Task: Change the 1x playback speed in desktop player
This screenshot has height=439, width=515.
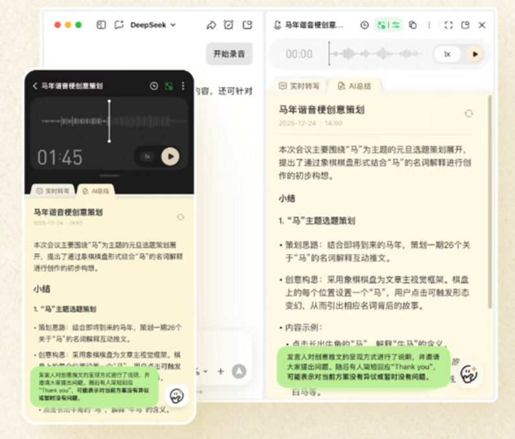Action: pyautogui.click(x=447, y=54)
